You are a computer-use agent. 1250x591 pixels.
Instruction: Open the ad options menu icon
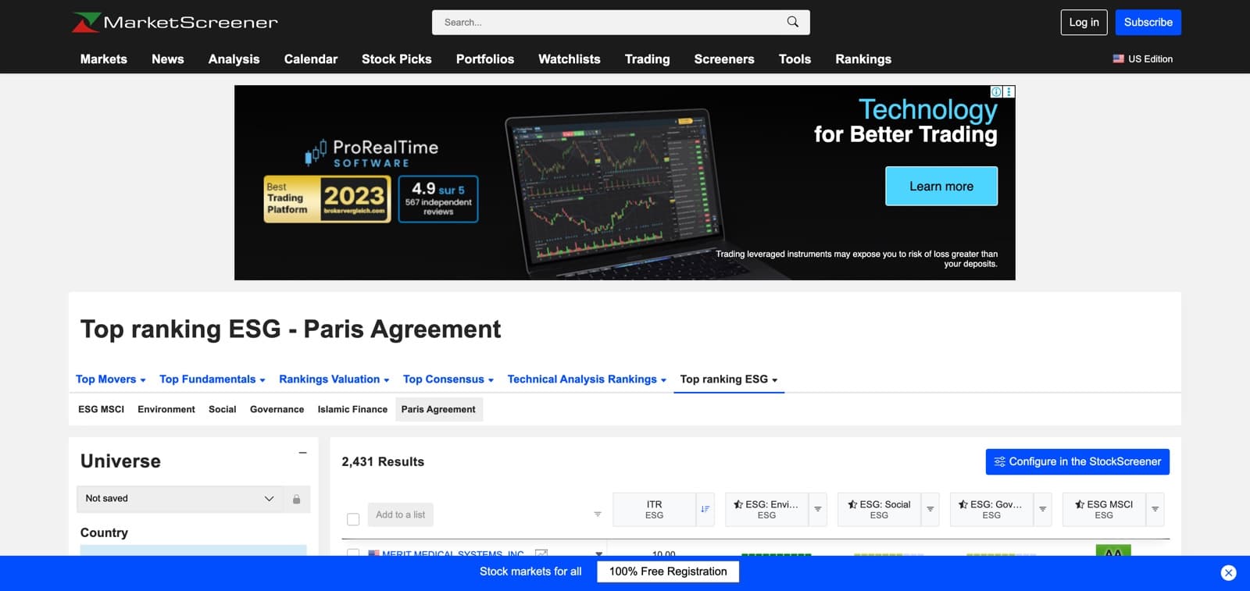1009,91
